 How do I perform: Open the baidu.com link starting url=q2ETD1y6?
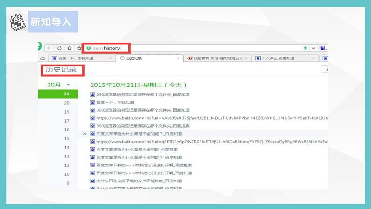pos(212,142)
